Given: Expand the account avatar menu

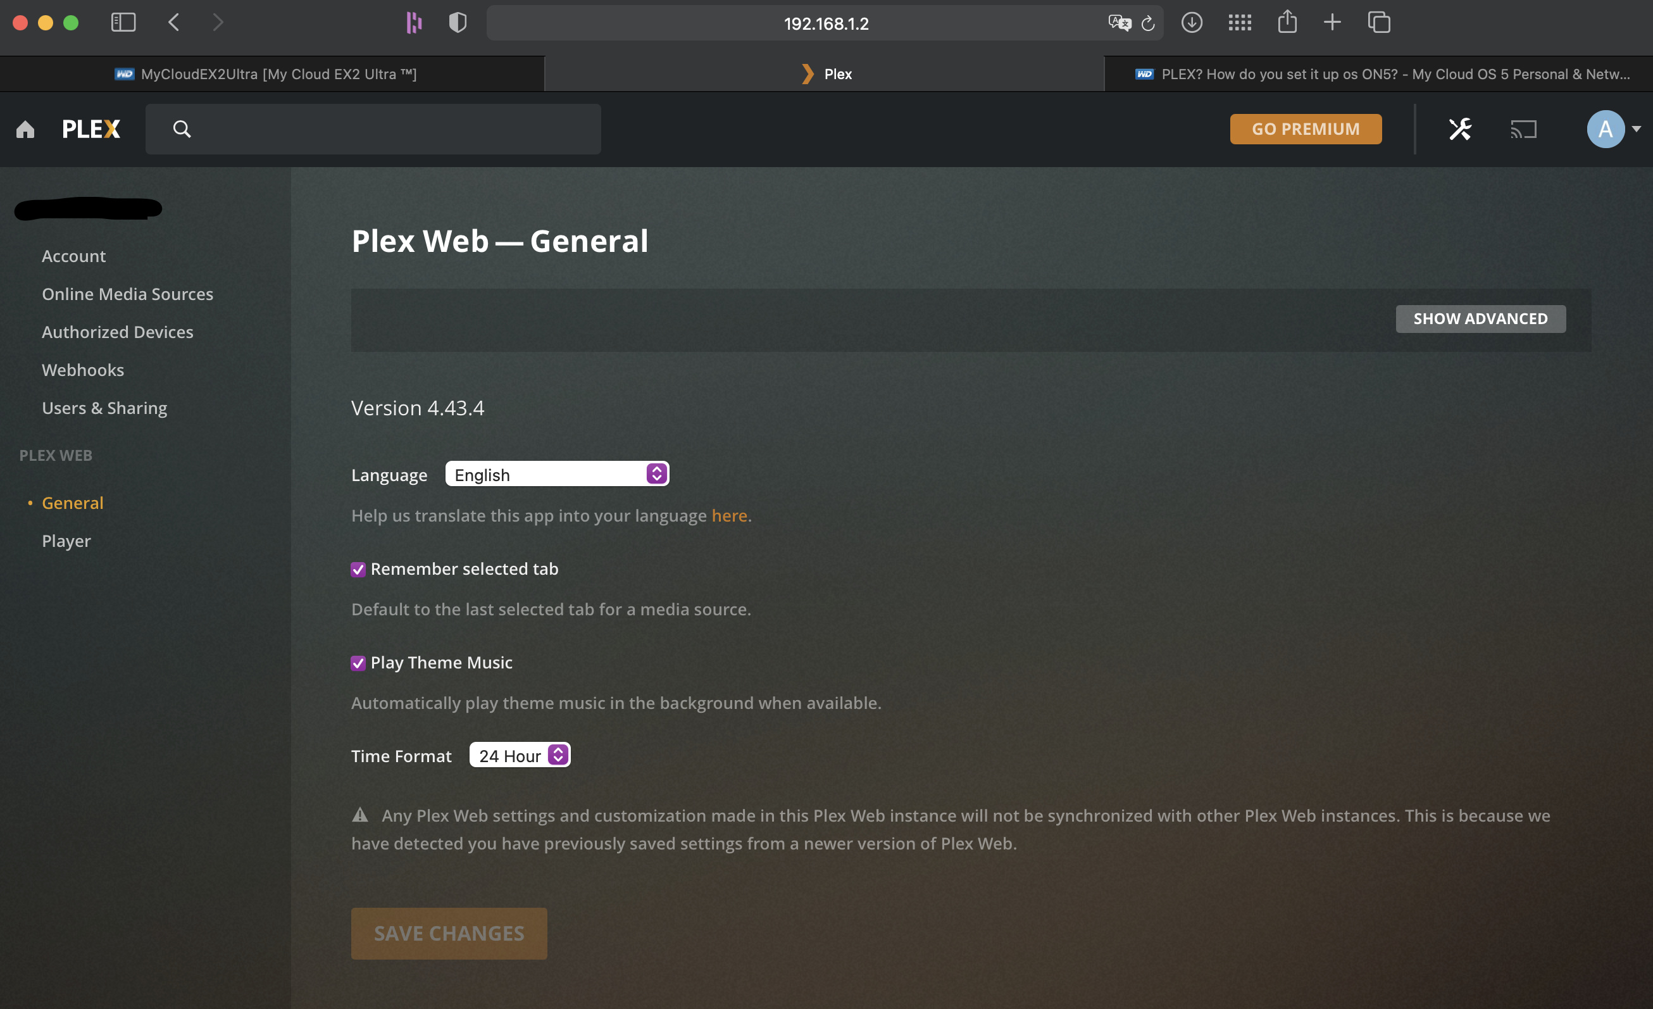Looking at the screenshot, I should (x=1612, y=128).
